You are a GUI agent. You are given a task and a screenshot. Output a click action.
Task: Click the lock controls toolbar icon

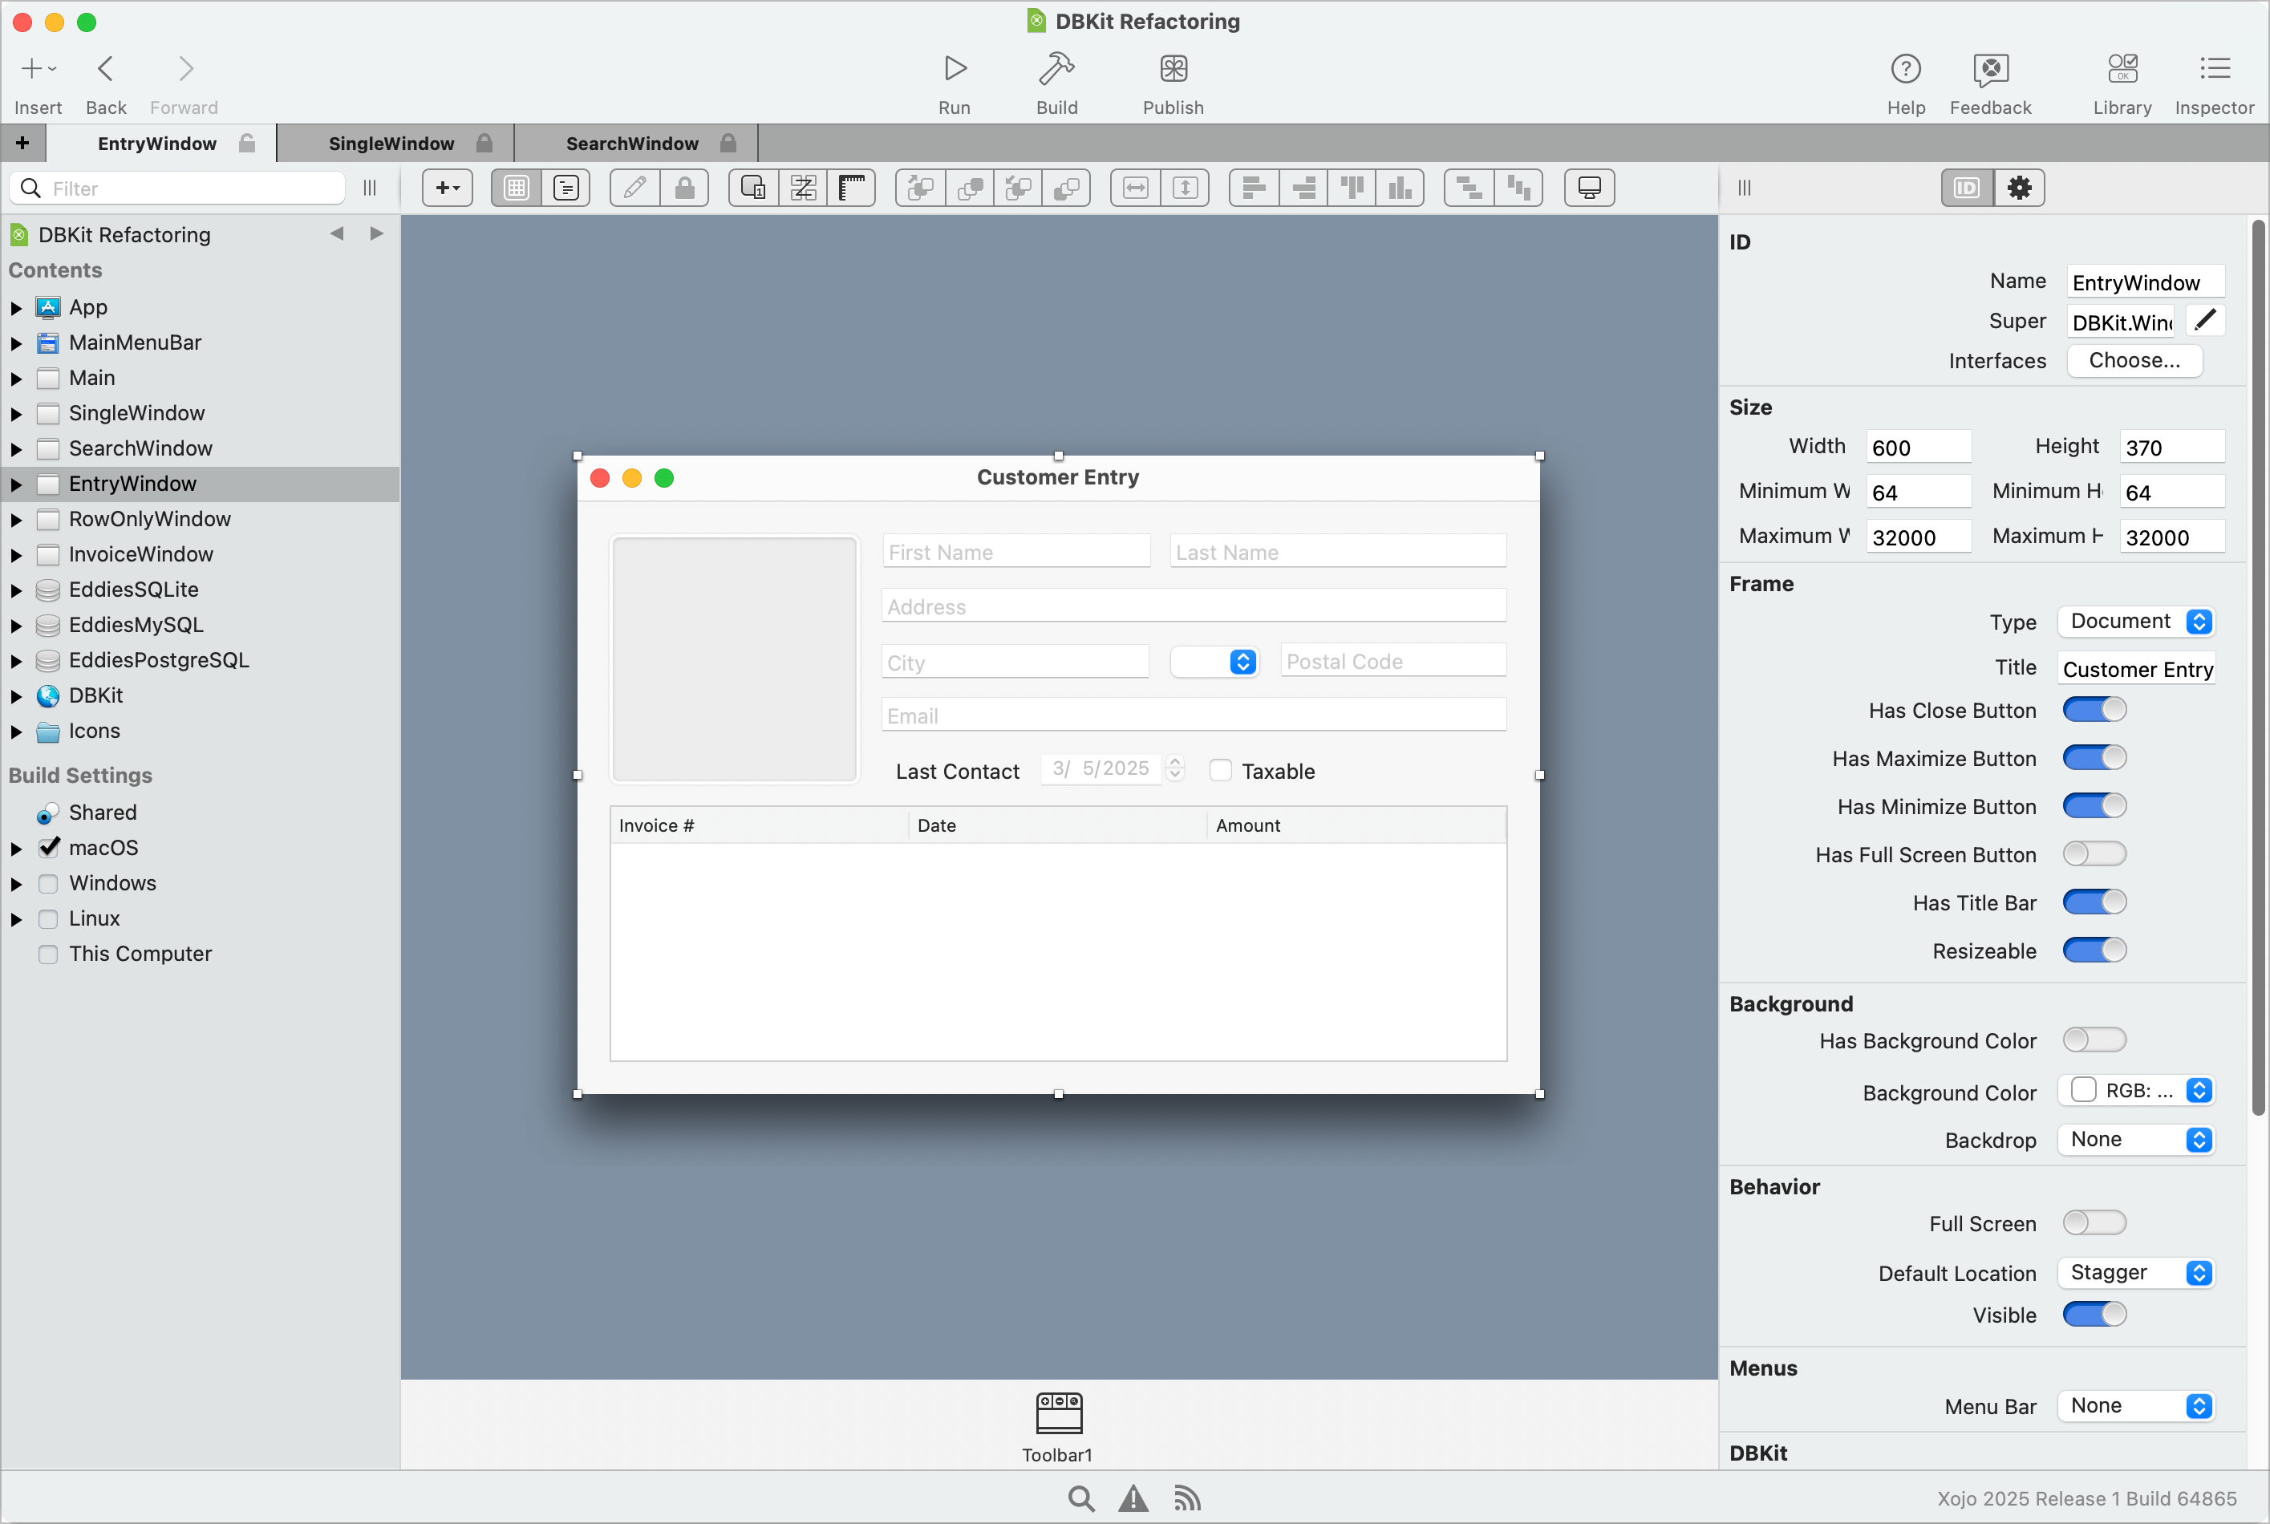click(684, 188)
